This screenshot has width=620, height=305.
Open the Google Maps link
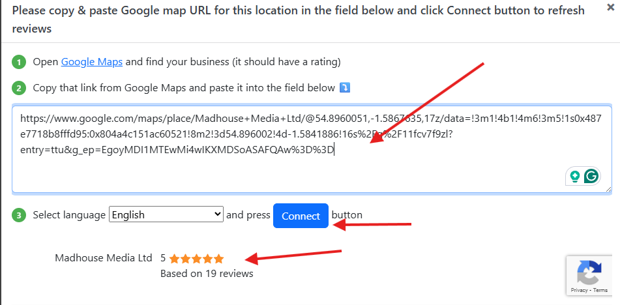pos(92,62)
